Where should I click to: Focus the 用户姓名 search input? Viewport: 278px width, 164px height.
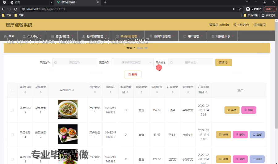tap(190, 63)
